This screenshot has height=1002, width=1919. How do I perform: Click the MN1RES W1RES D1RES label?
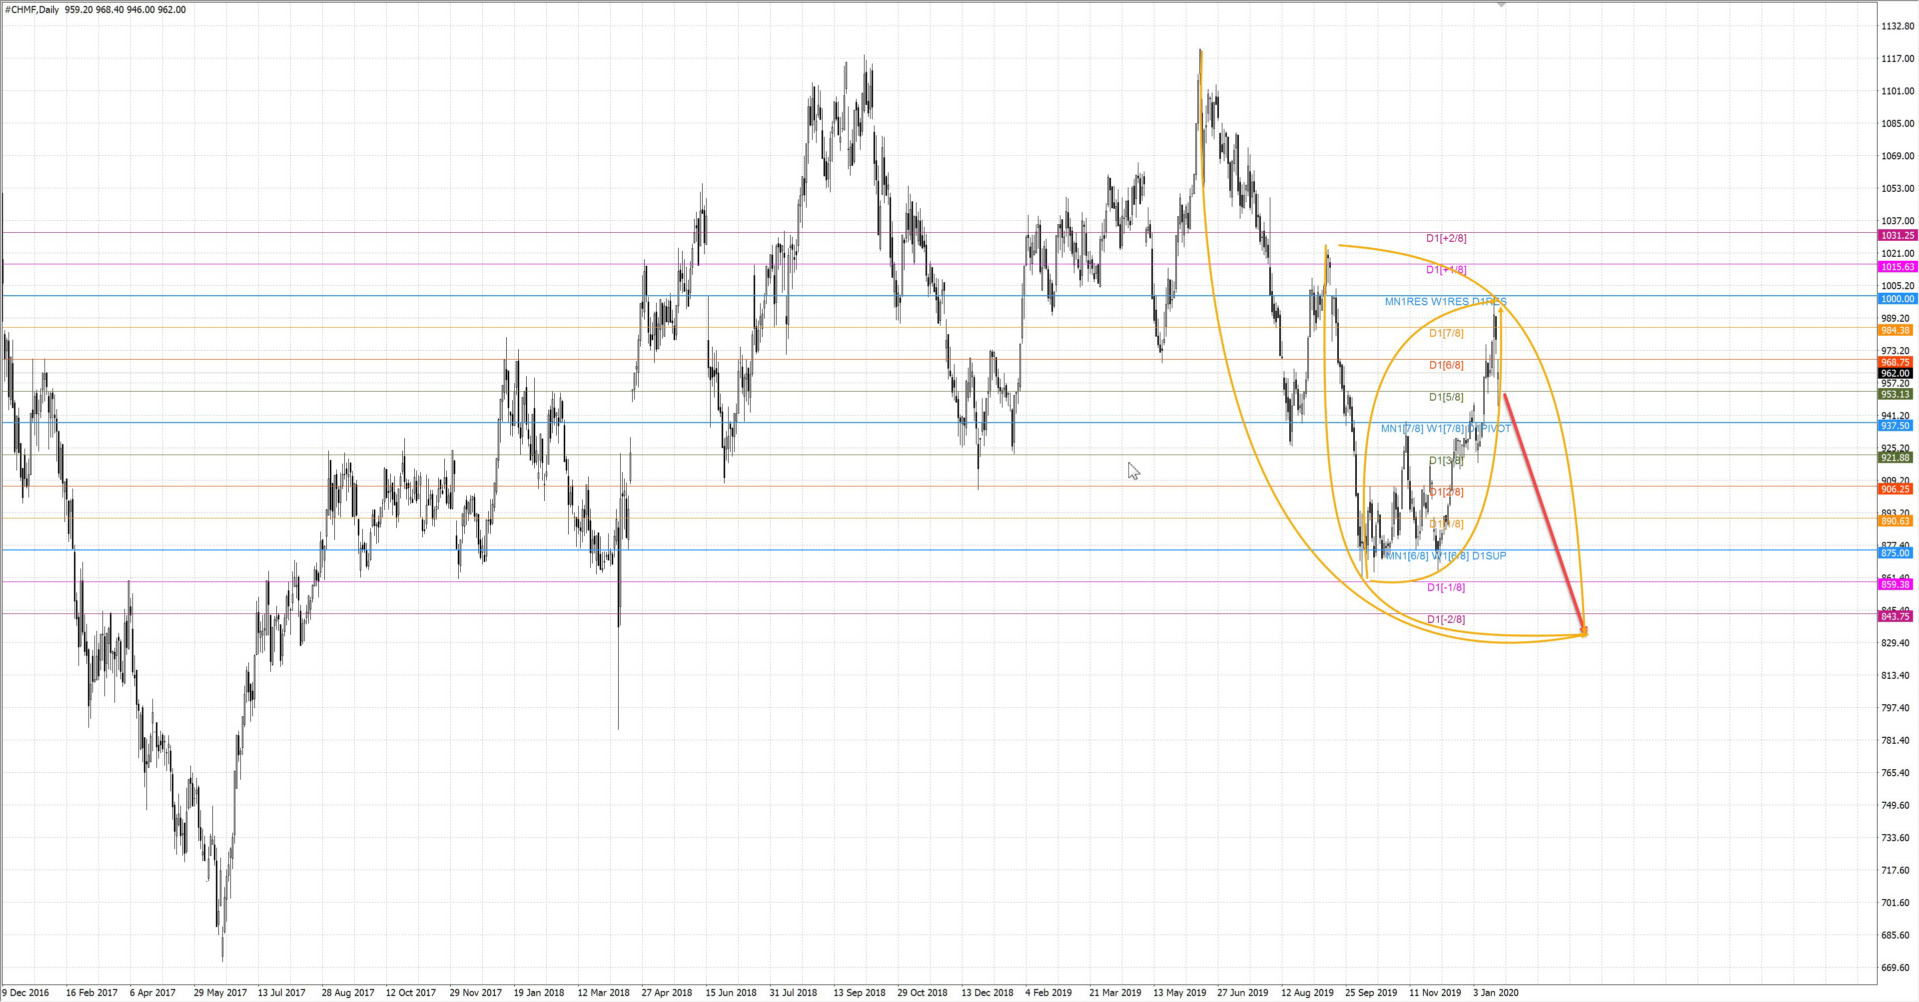click(x=1445, y=302)
